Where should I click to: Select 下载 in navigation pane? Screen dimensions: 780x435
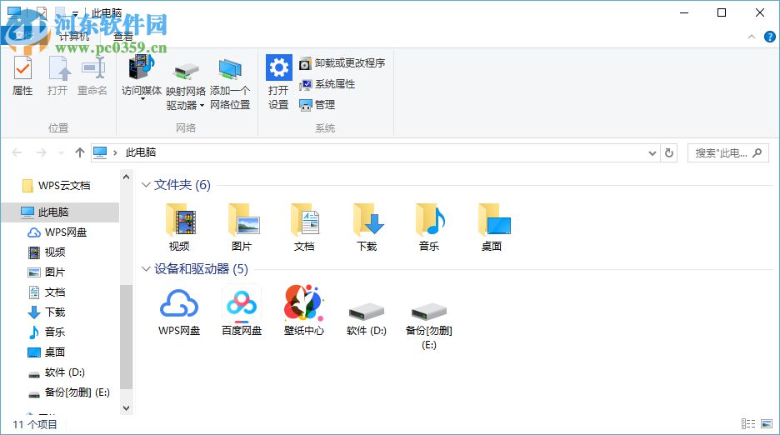(47, 312)
